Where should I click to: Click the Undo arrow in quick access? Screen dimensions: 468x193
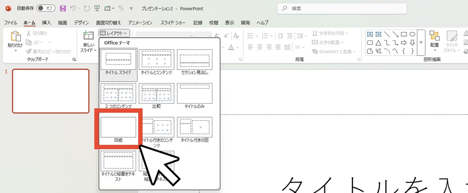tap(73, 8)
